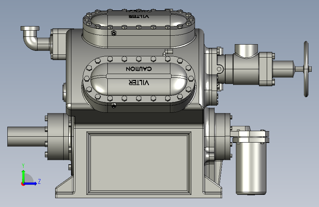The image size is (319, 207).
Task: Select the small elbow fitting above the middle cover
Action: click(x=168, y=52)
